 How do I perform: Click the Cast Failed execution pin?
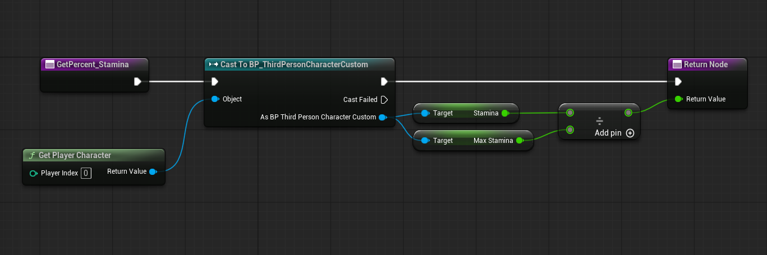(x=384, y=100)
